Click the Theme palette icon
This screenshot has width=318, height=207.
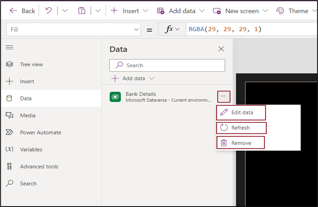[x=280, y=11]
